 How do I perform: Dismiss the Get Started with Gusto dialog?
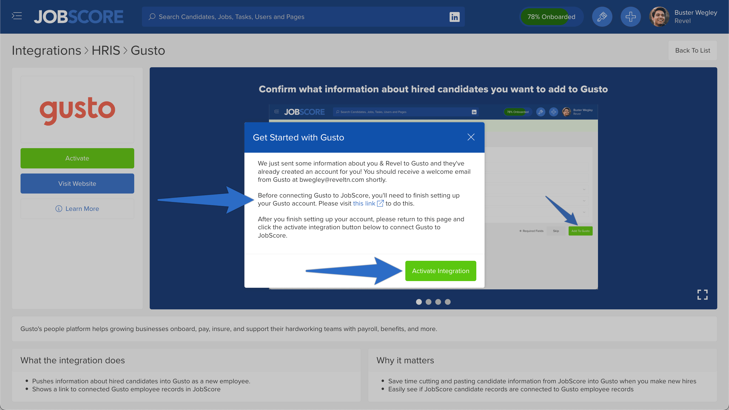point(471,137)
